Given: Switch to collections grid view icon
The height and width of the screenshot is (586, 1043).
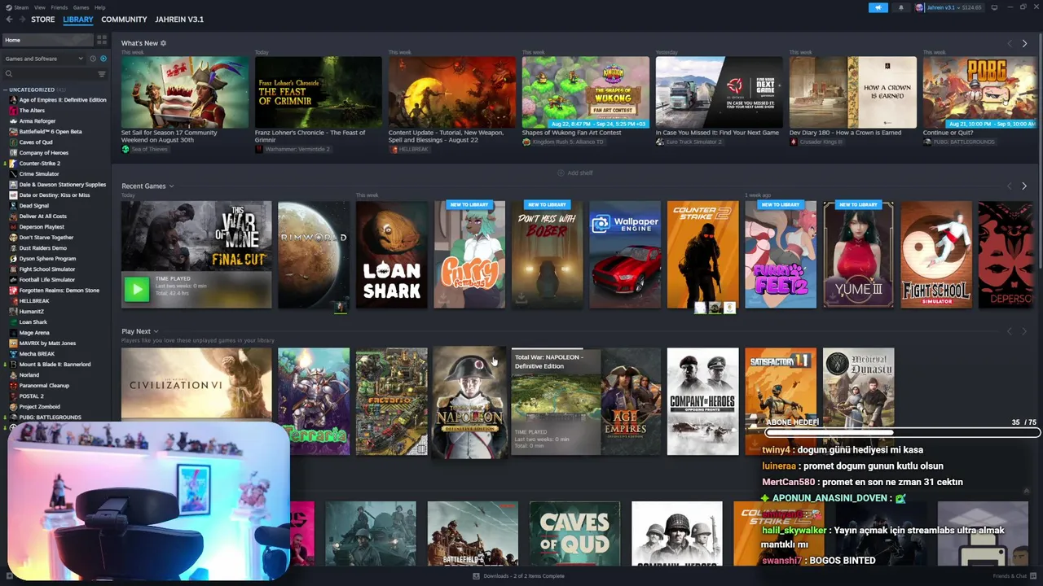Looking at the screenshot, I should (x=102, y=40).
